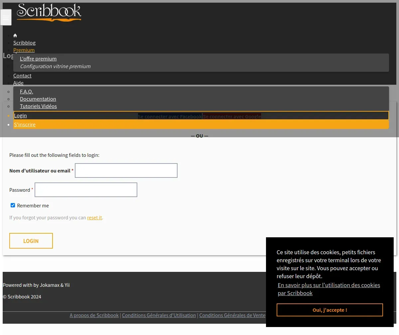Click 'Please fill out the following fields' text
This screenshot has height=335, width=399.
coord(54,155)
